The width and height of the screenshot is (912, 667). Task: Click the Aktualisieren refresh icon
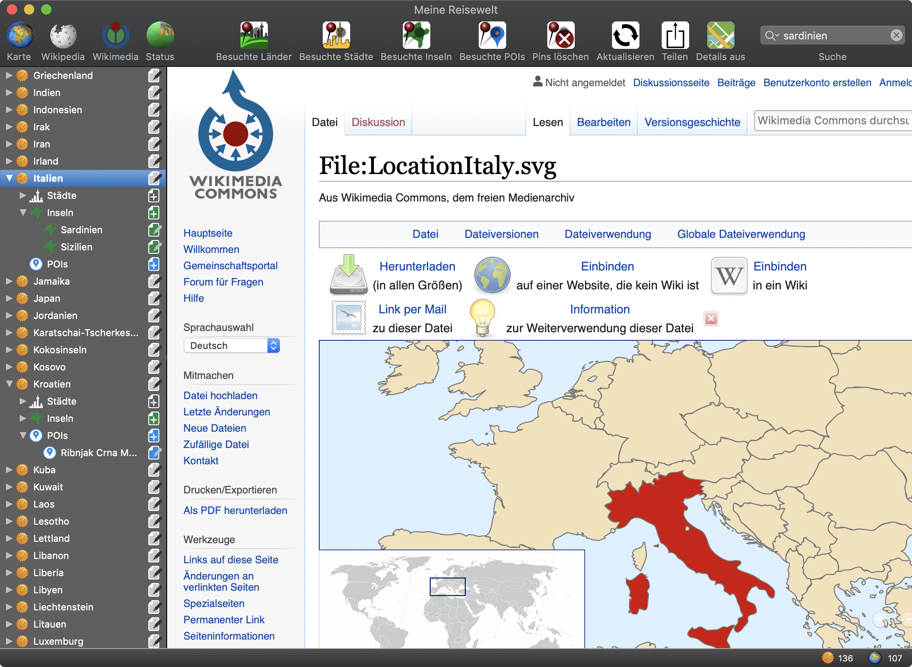click(x=625, y=35)
